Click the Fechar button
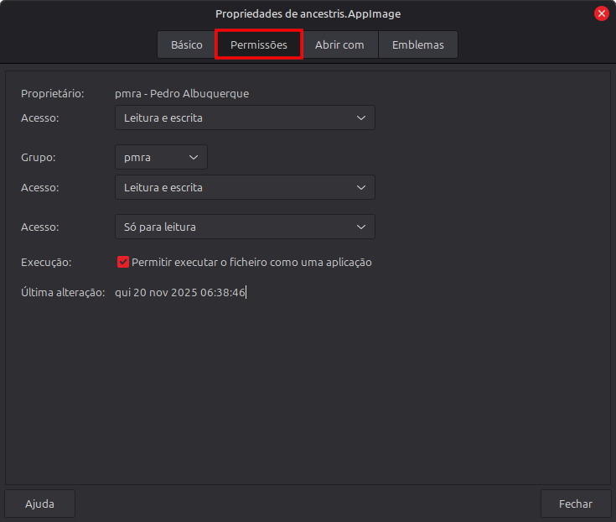Viewport: 616px width, 522px height. 575,504
